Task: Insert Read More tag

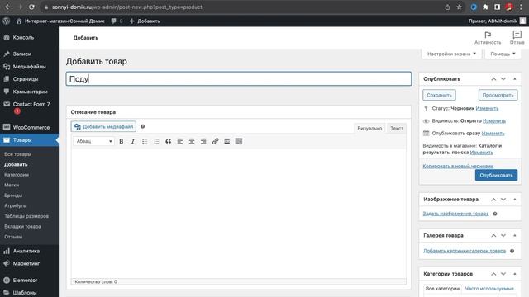Action: 227,141
